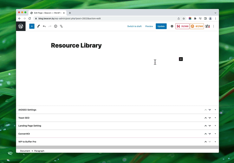Move AIOSEO Settings panel down

(x=210, y=110)
